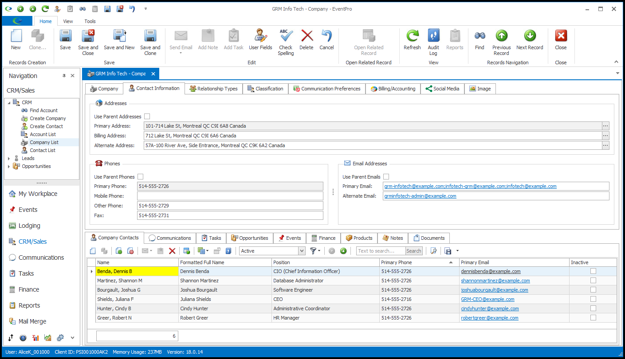Image resolution: width=625 pixels, height=359 pixels.
Task: Click the Text to search input field
Action: click(x=381, y=251)
